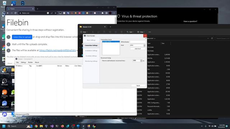The height and width of the screenshot is (129, 230).
Task: Open Chrome three-dot menu
Action: click(114, 13)
